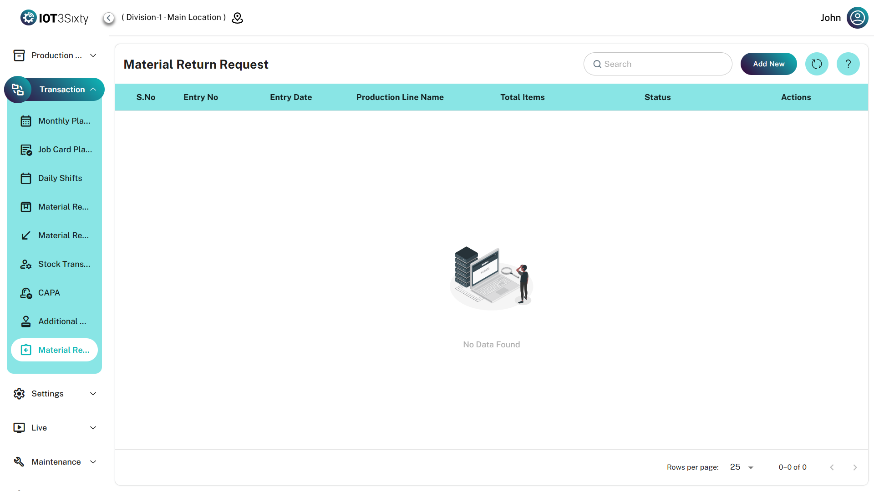The image size is (874, 491).
Task: Expand the Production menu
Action: (55, 55)
